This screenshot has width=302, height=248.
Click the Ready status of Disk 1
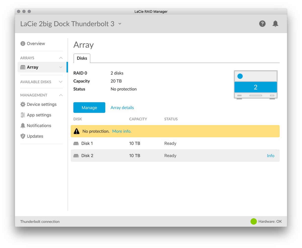(x=170, y=143)
